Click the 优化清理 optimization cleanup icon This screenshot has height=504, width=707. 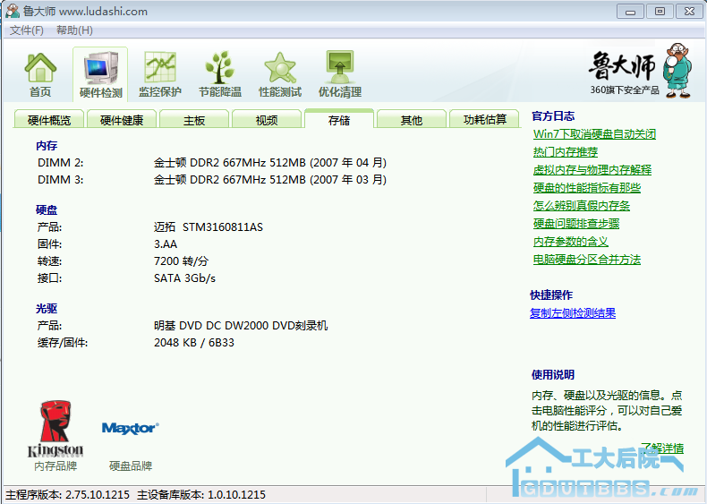point(340,74)
